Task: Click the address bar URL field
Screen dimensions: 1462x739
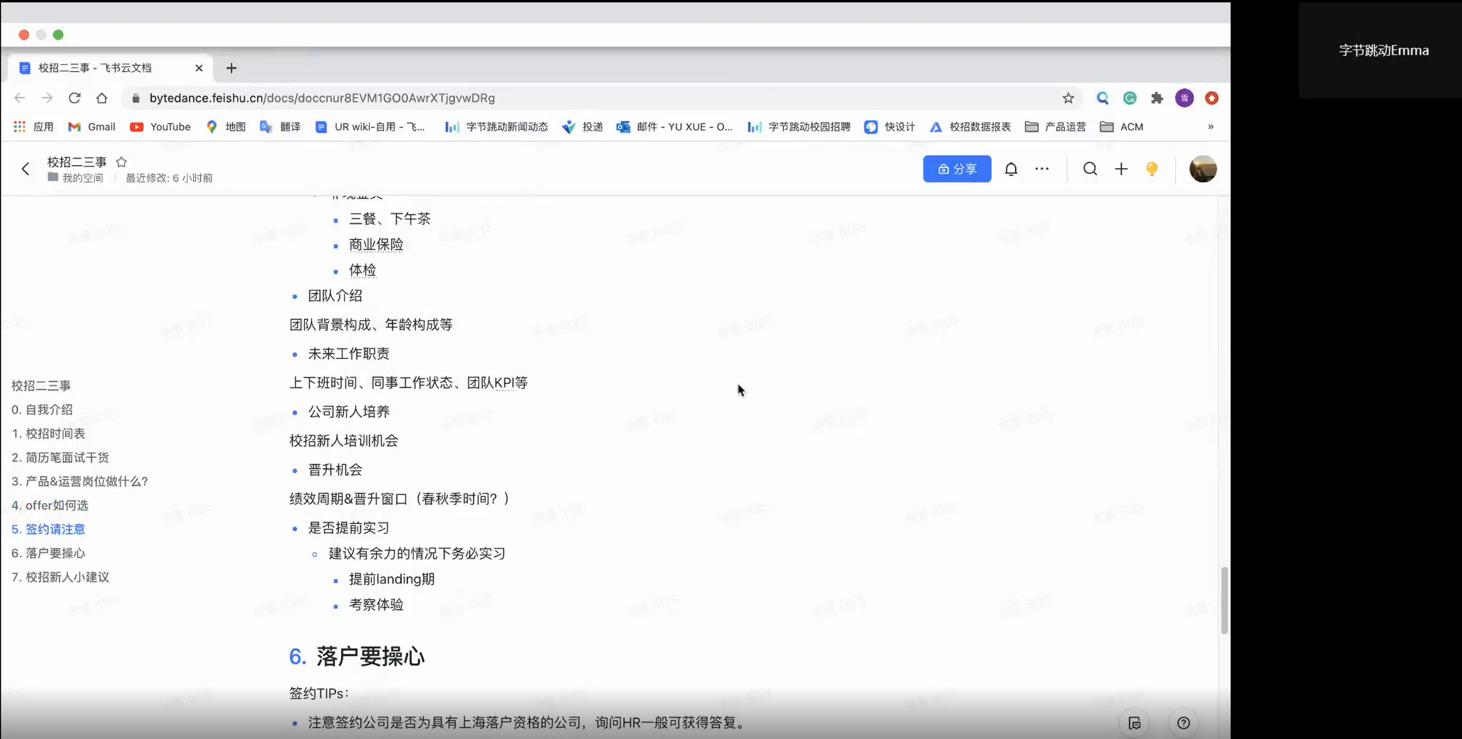Action: [x=600, y=98]
